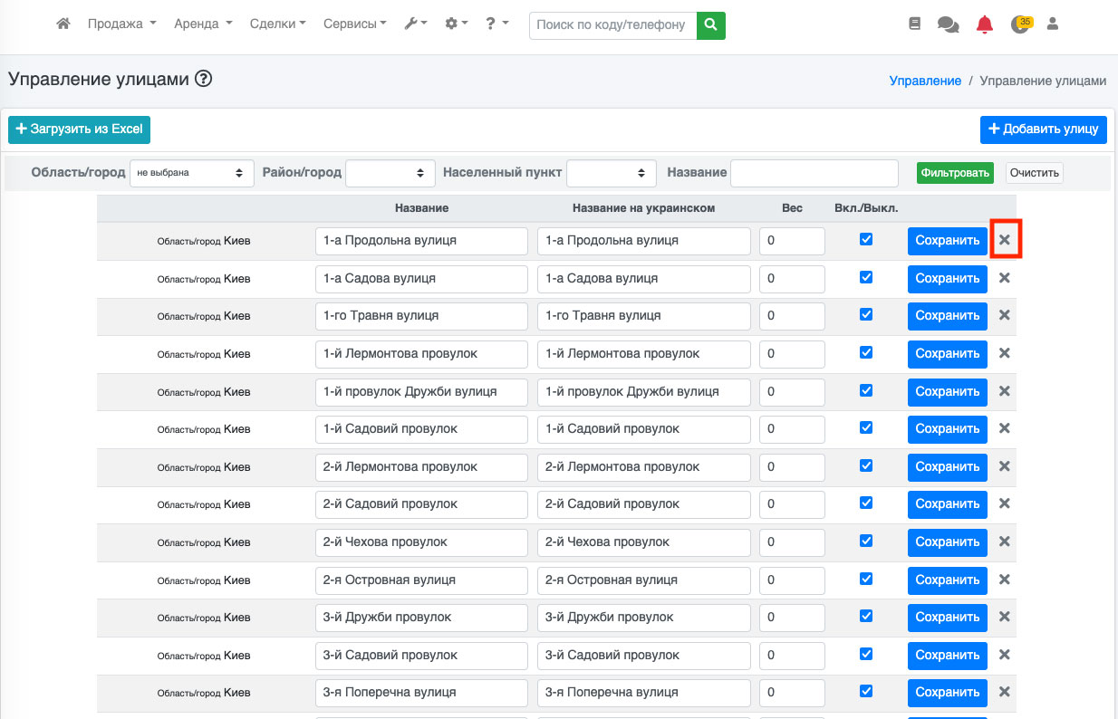Open the chat messages icon

pos(948,24)
